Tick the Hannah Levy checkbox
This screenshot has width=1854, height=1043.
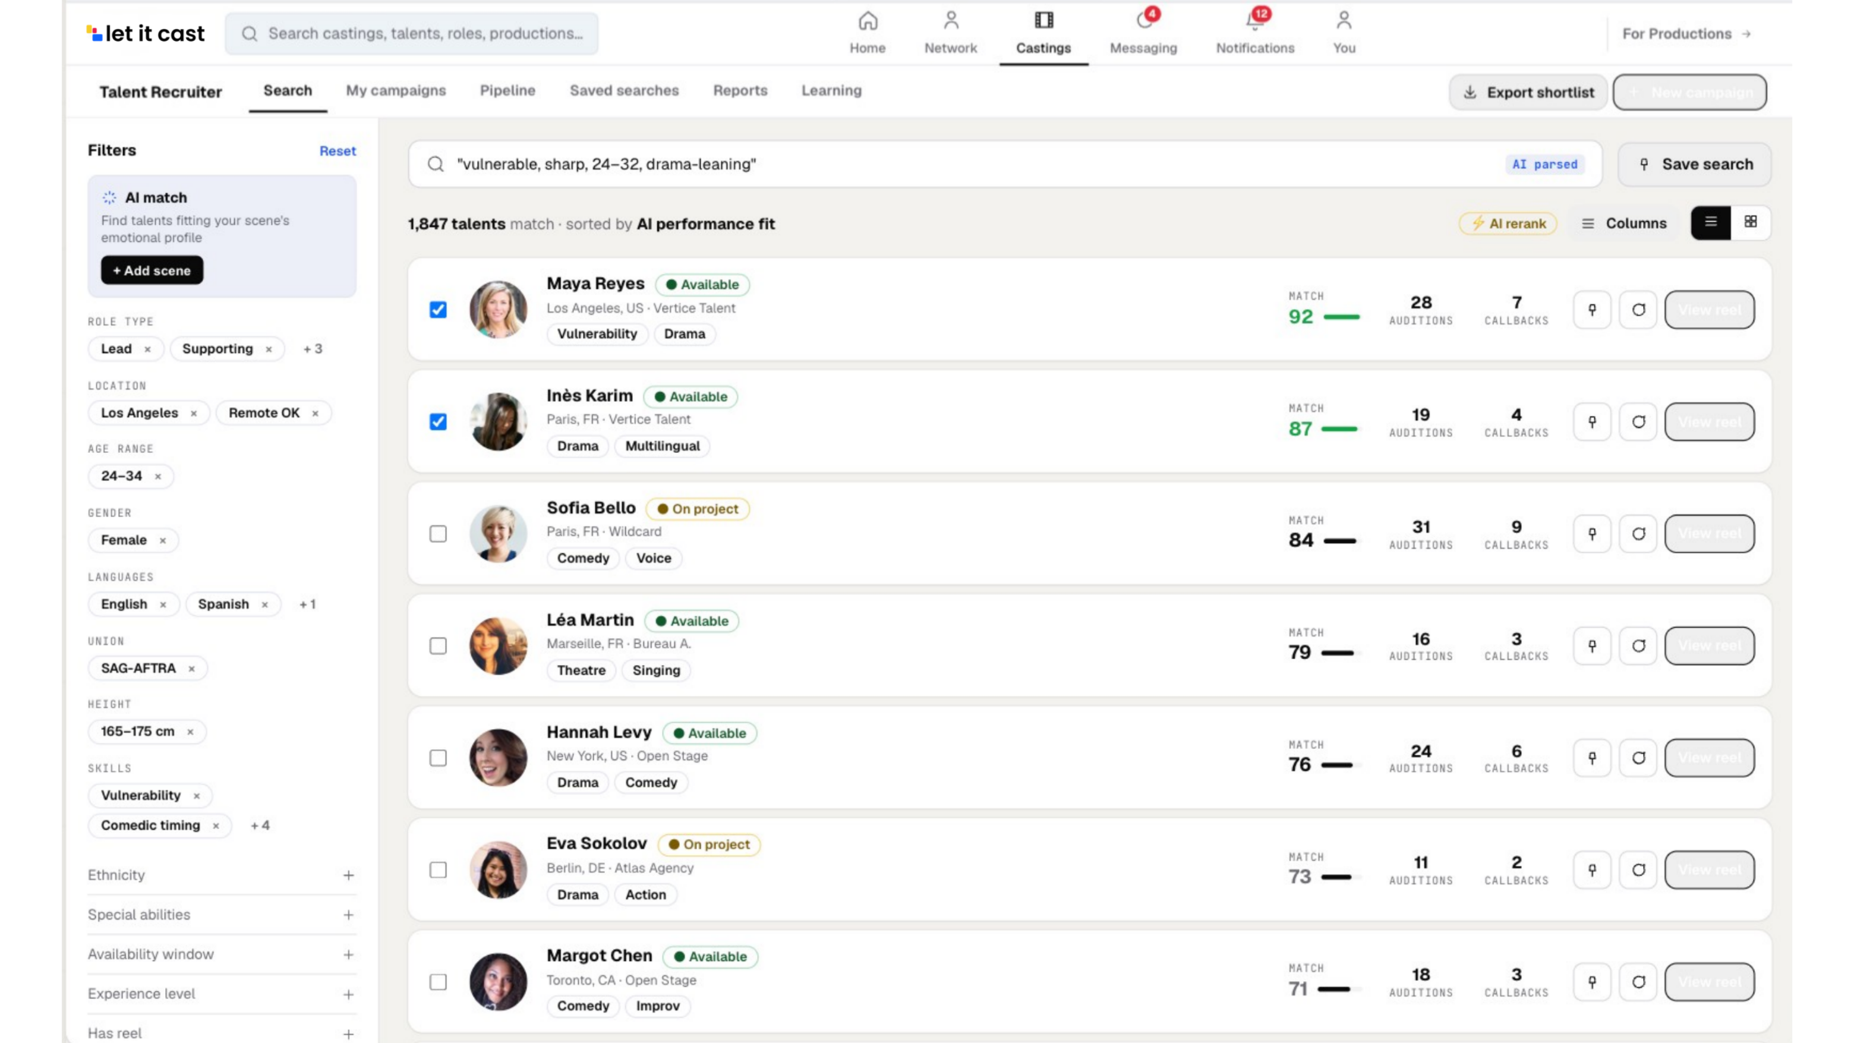(437, 758)
